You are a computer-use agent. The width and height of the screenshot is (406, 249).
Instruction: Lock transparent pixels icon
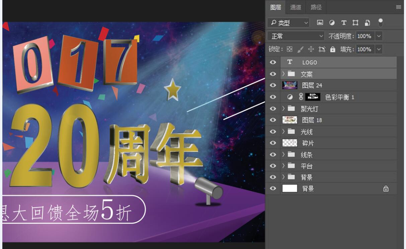tap(290, 49)
